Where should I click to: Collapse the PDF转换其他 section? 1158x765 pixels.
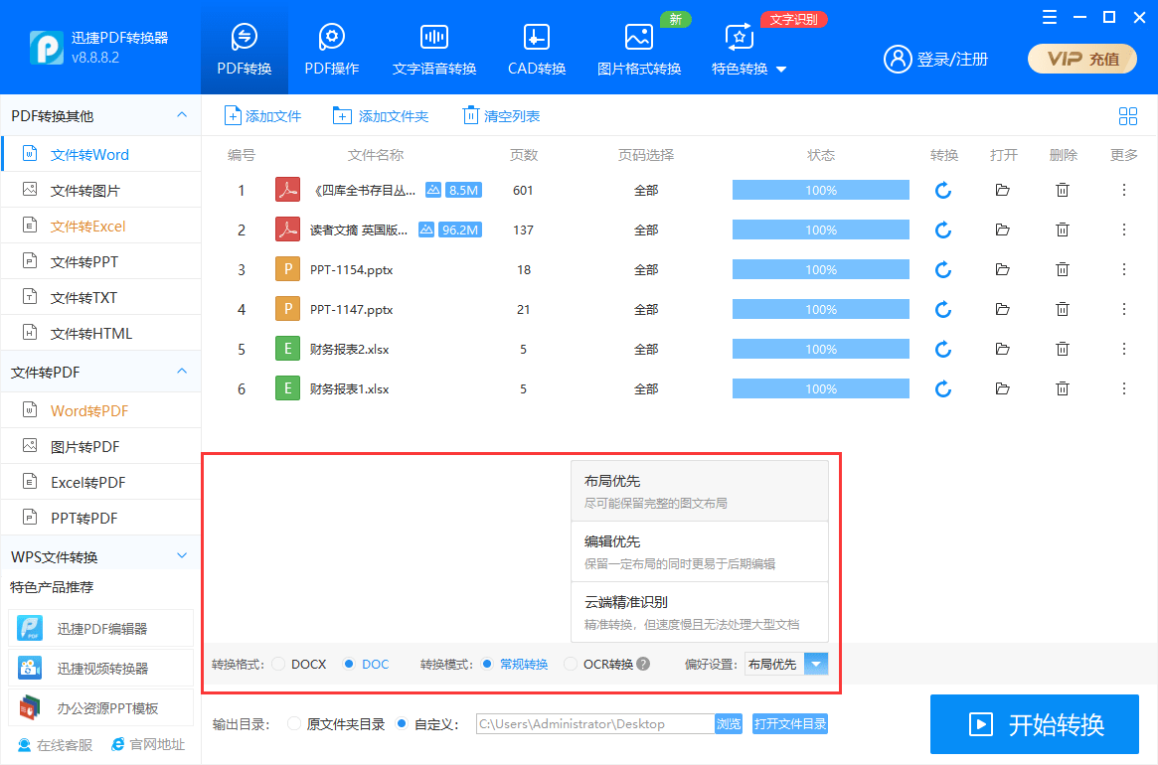182,115
